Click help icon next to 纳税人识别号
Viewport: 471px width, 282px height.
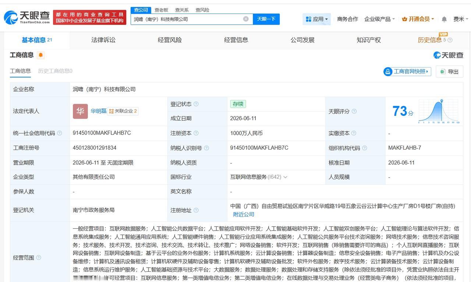coord(206,148)
